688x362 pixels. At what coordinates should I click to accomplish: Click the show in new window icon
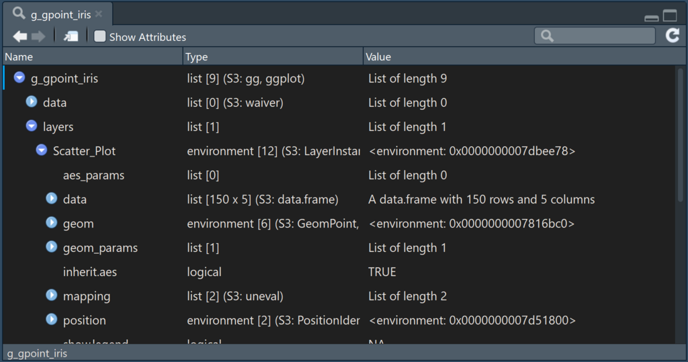click(x=71, y=36)
